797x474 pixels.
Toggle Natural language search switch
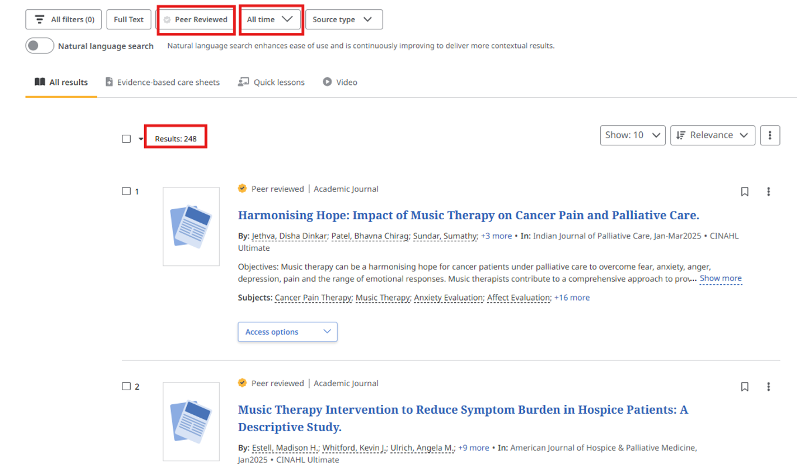[40, 46]
